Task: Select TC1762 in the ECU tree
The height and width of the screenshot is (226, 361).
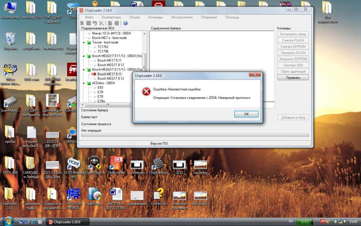Action: pos(103,47)
